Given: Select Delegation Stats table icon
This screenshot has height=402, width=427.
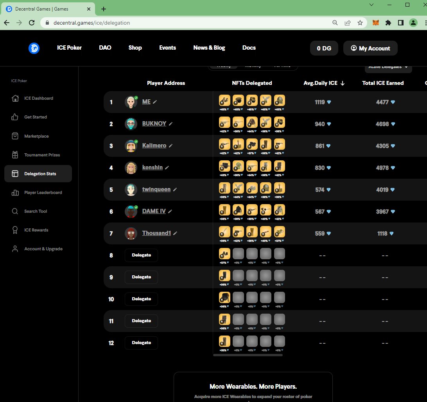Looking at the screenshot, I should tap(15, 174).
